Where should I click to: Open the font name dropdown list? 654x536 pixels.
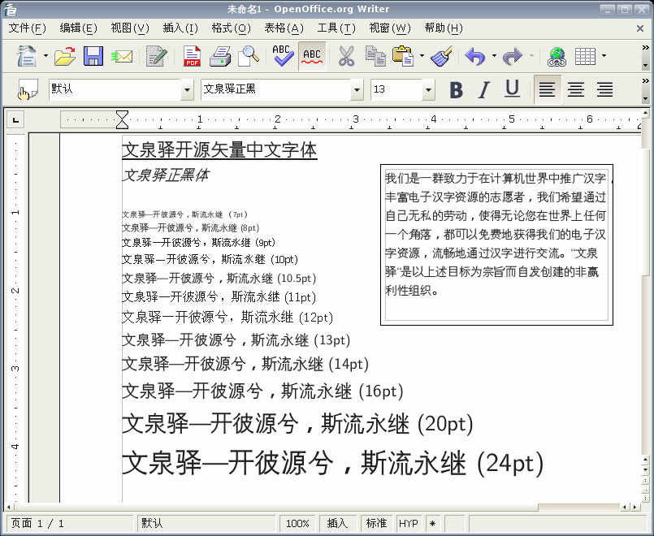tap(357, 89)
